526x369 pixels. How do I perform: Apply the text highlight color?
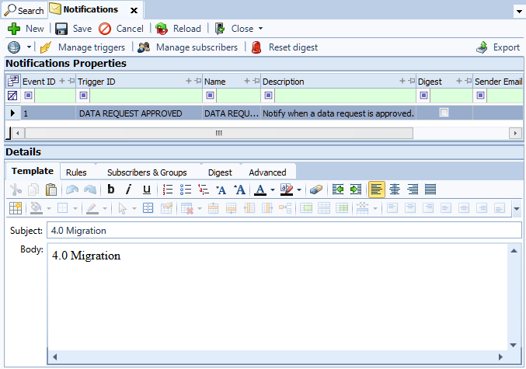pos(287,190)
